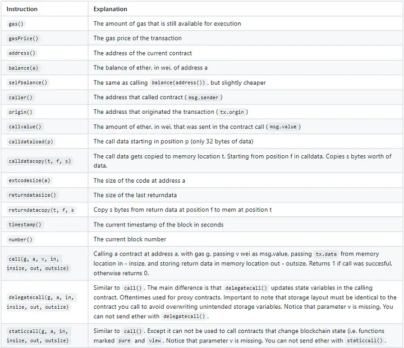The width and height of the screenshot is (404, 348).
Task: Select the address() instruction code
Action: click(x=20, y=53)
